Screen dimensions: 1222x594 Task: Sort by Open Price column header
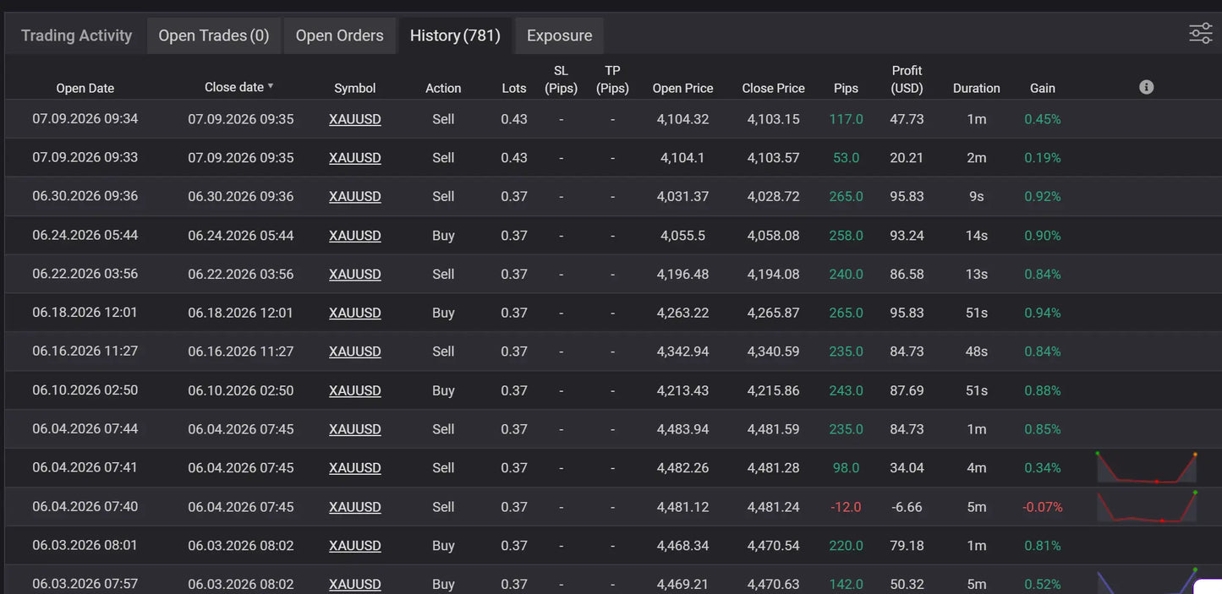682,88
